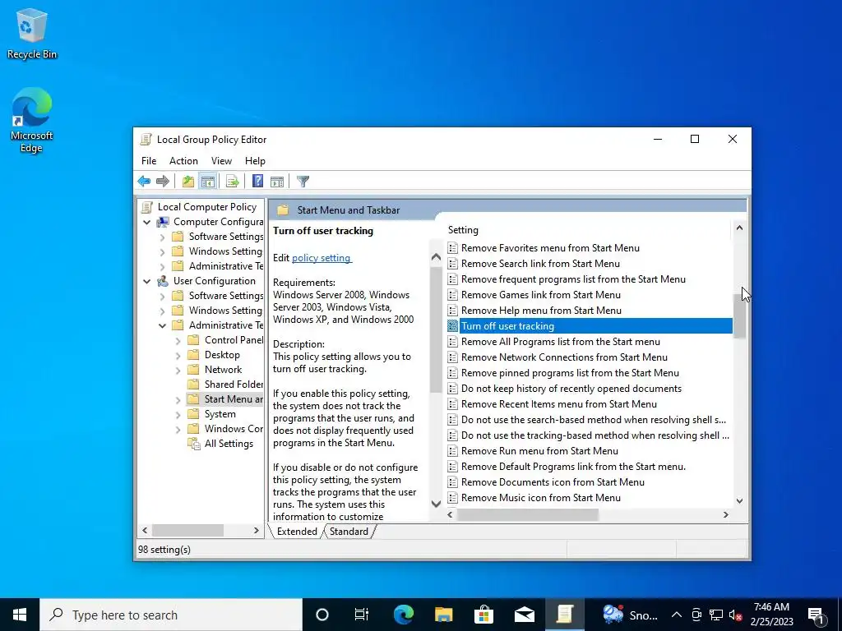Select Remove Documents icon from Start Menu
842x631 pixels.
click(x=553, y=481)
